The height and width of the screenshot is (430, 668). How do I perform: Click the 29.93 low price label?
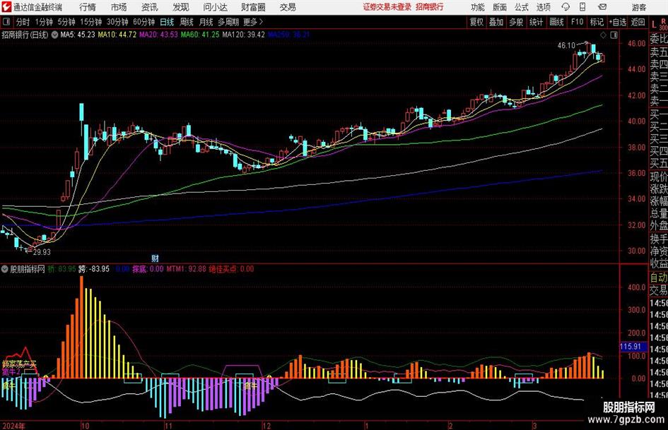pyautogui.click(x=42, y=252)
